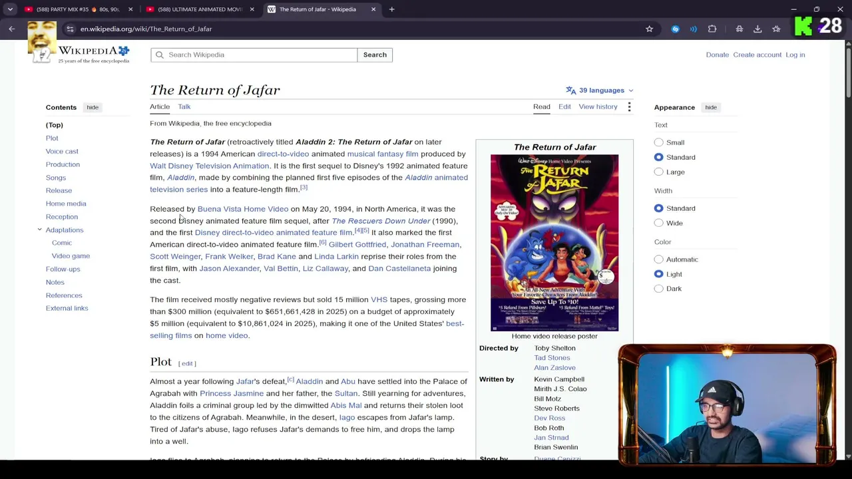Screen dimensions: 852x479
Task: Open site information icon in address bar
Action: 70,29
